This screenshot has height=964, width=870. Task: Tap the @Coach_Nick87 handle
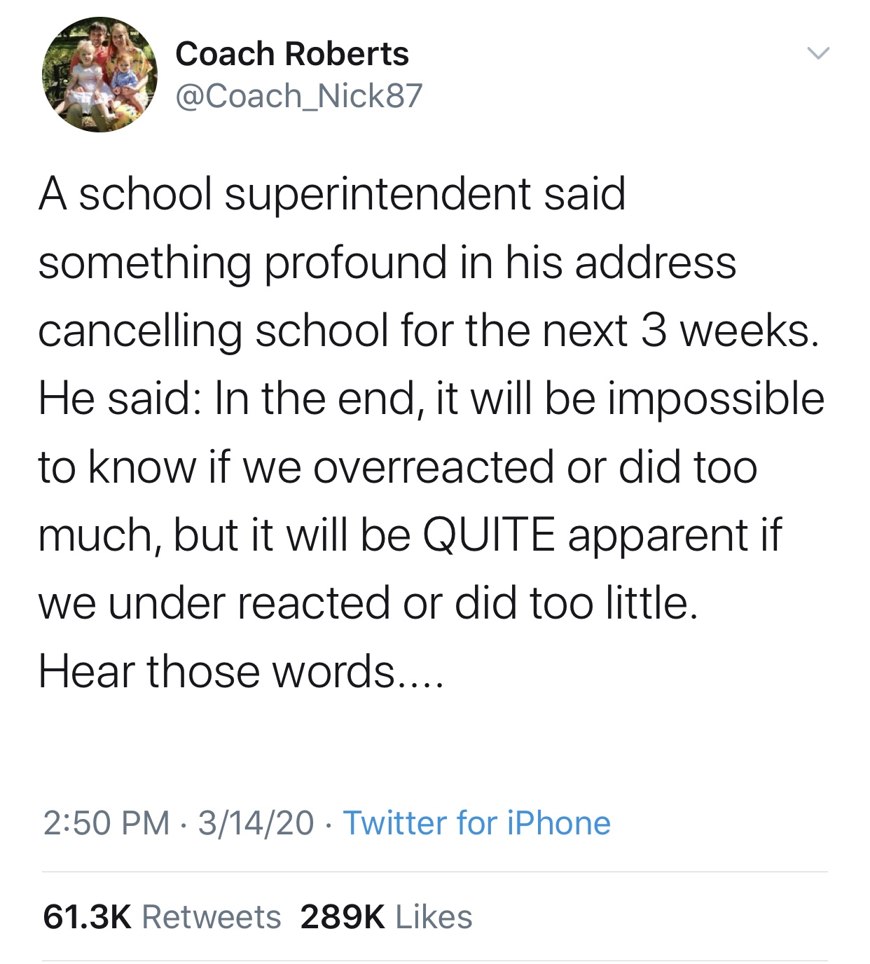[x=298, y=96]
